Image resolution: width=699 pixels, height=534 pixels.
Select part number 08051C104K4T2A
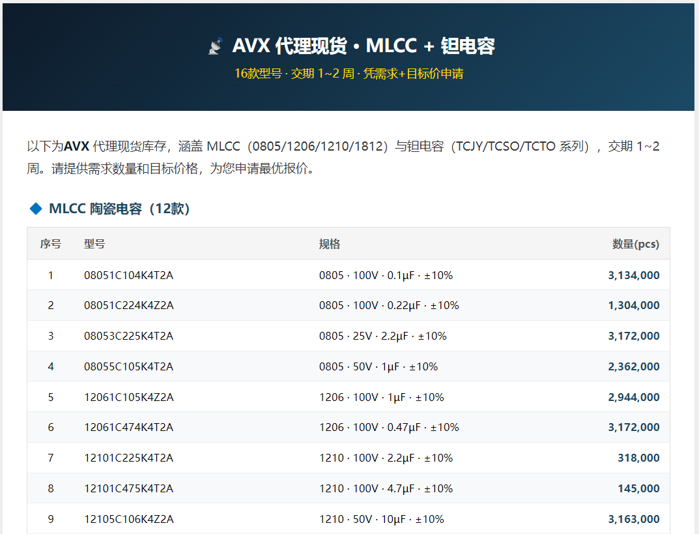pyautogui.click(x=129, y=275)
